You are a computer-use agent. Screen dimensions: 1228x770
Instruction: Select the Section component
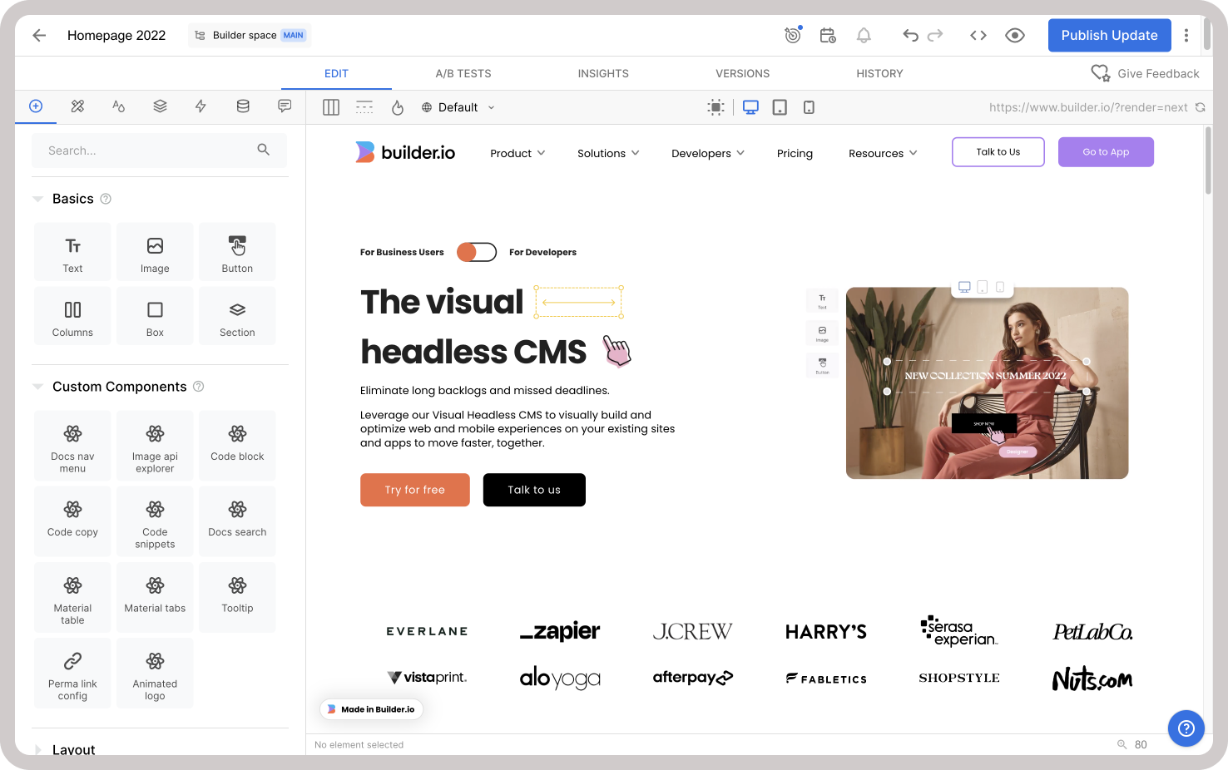pos(237,316)
